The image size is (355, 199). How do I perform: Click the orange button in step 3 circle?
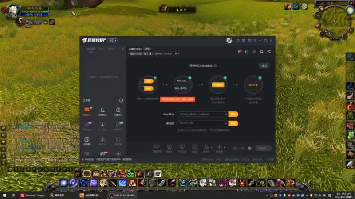(x=218, y=85)
